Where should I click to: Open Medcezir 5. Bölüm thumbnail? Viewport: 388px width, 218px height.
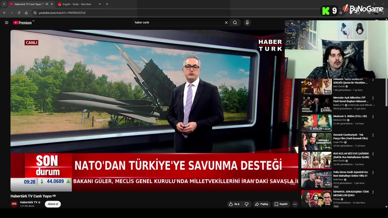click(x=316, y=123)
